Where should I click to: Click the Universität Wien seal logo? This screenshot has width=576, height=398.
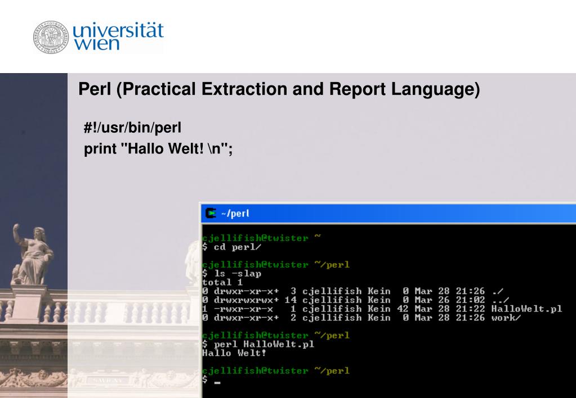coord(51,37)
